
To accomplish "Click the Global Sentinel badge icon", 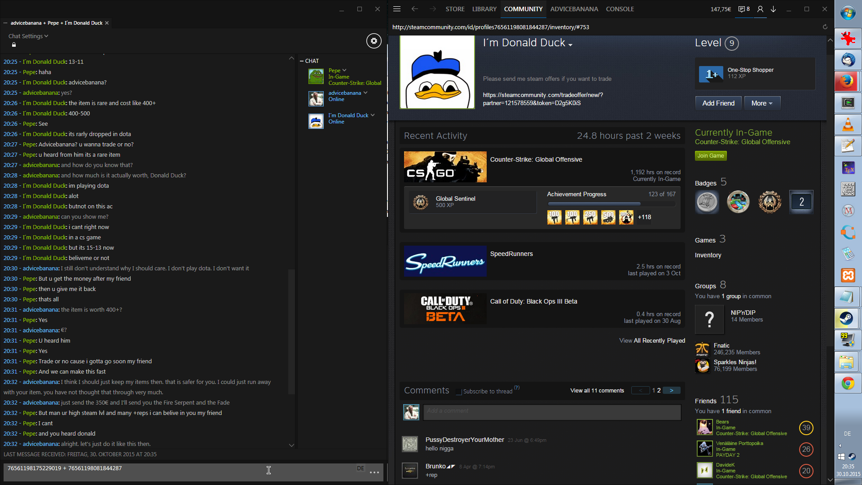I will tap(421, 202).
